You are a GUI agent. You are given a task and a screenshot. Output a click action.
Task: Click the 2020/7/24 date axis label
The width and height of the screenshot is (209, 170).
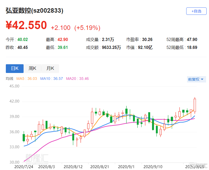coord(24,167)
